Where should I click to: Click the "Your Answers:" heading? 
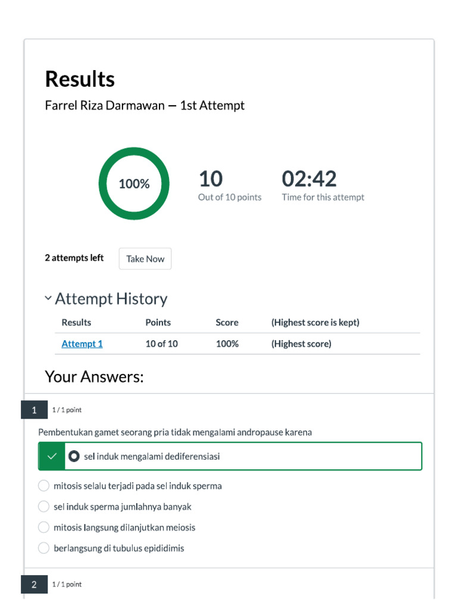(94, 376)
